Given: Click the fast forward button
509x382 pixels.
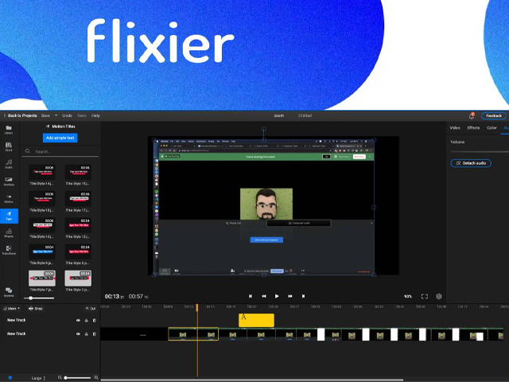Looking at the screenshot, I should coord(289,296).
